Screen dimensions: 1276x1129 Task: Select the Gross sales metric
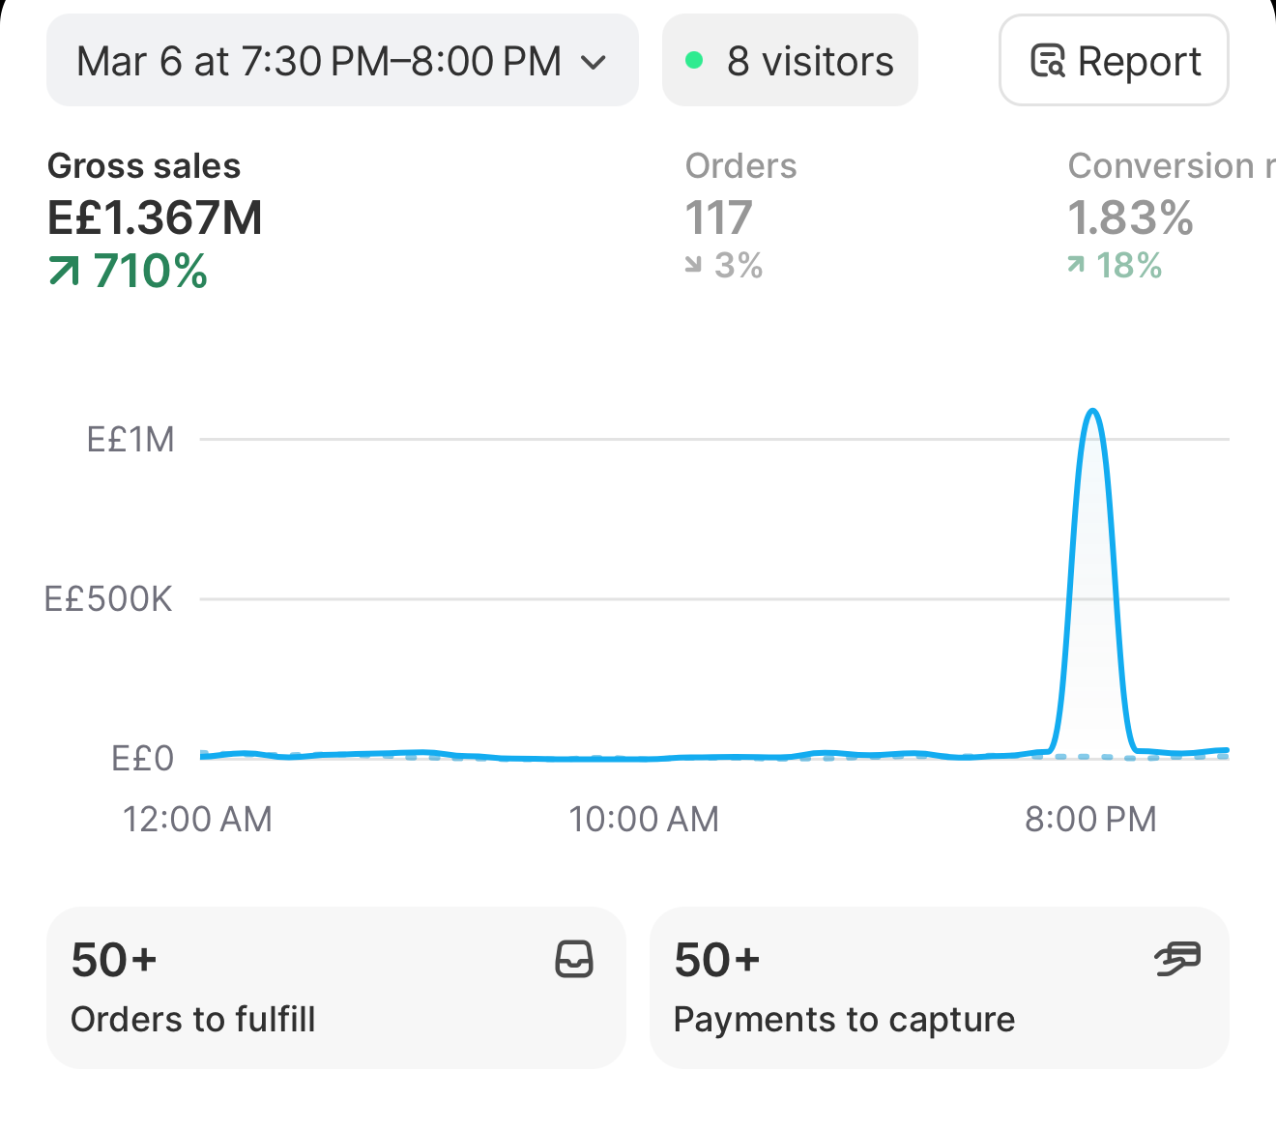point(156,219)
